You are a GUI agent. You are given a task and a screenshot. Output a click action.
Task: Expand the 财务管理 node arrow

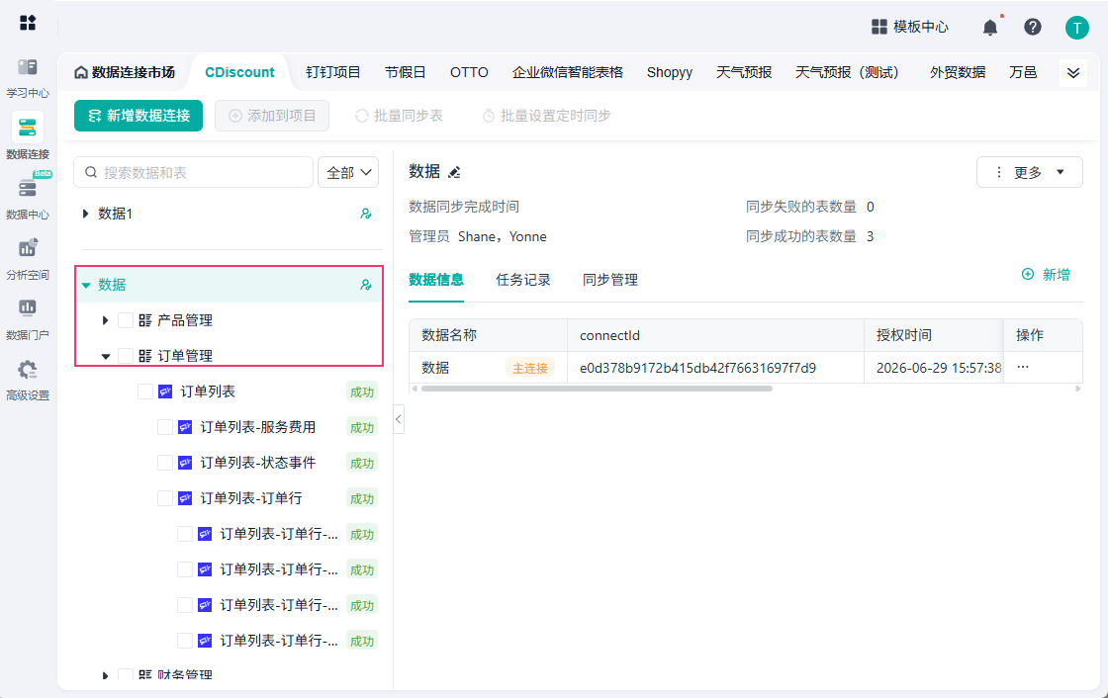tap(105, 675)
